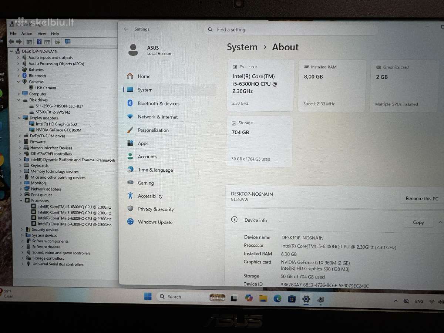The height and width of the screenshot is (333, 444).
Task: Select ST500LT012-9WS142 disk drive
Action: (x=53, y=112)
